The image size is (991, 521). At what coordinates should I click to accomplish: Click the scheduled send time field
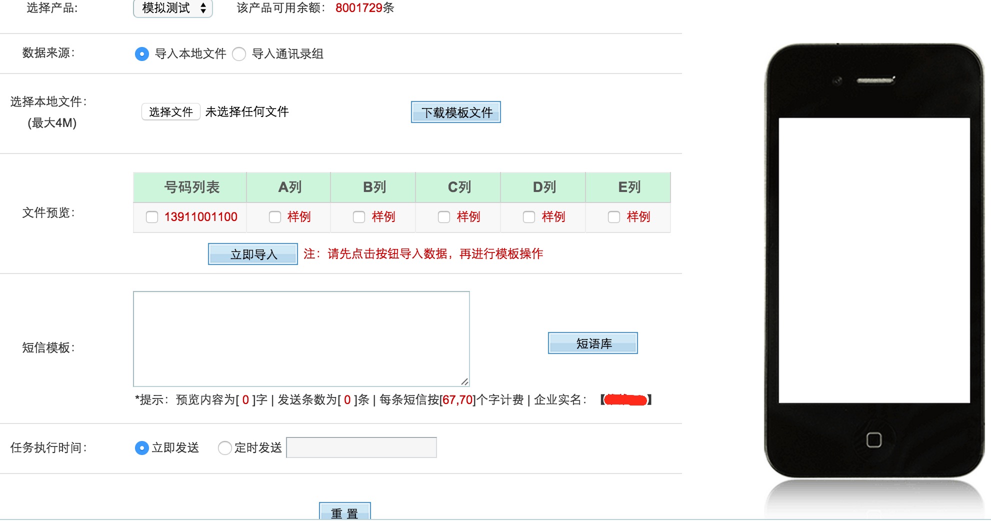(361, 447)
